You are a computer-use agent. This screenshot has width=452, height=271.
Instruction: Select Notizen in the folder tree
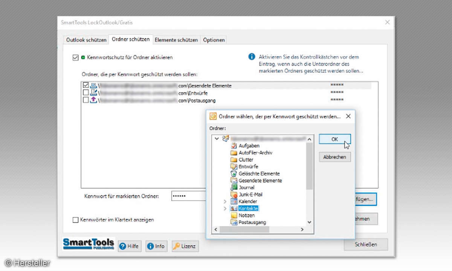[x=247, y=215]
